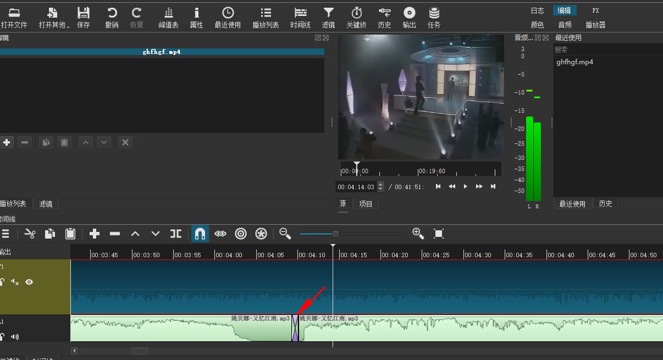Image resolution: width=663 pixels, height=360 pixels.
Task: Zoom the timeline to fit
Action: point(438,234)
